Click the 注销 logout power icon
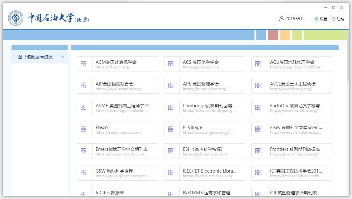The height and width of the screenshot is (199, 352). click(x=334, y=19)
